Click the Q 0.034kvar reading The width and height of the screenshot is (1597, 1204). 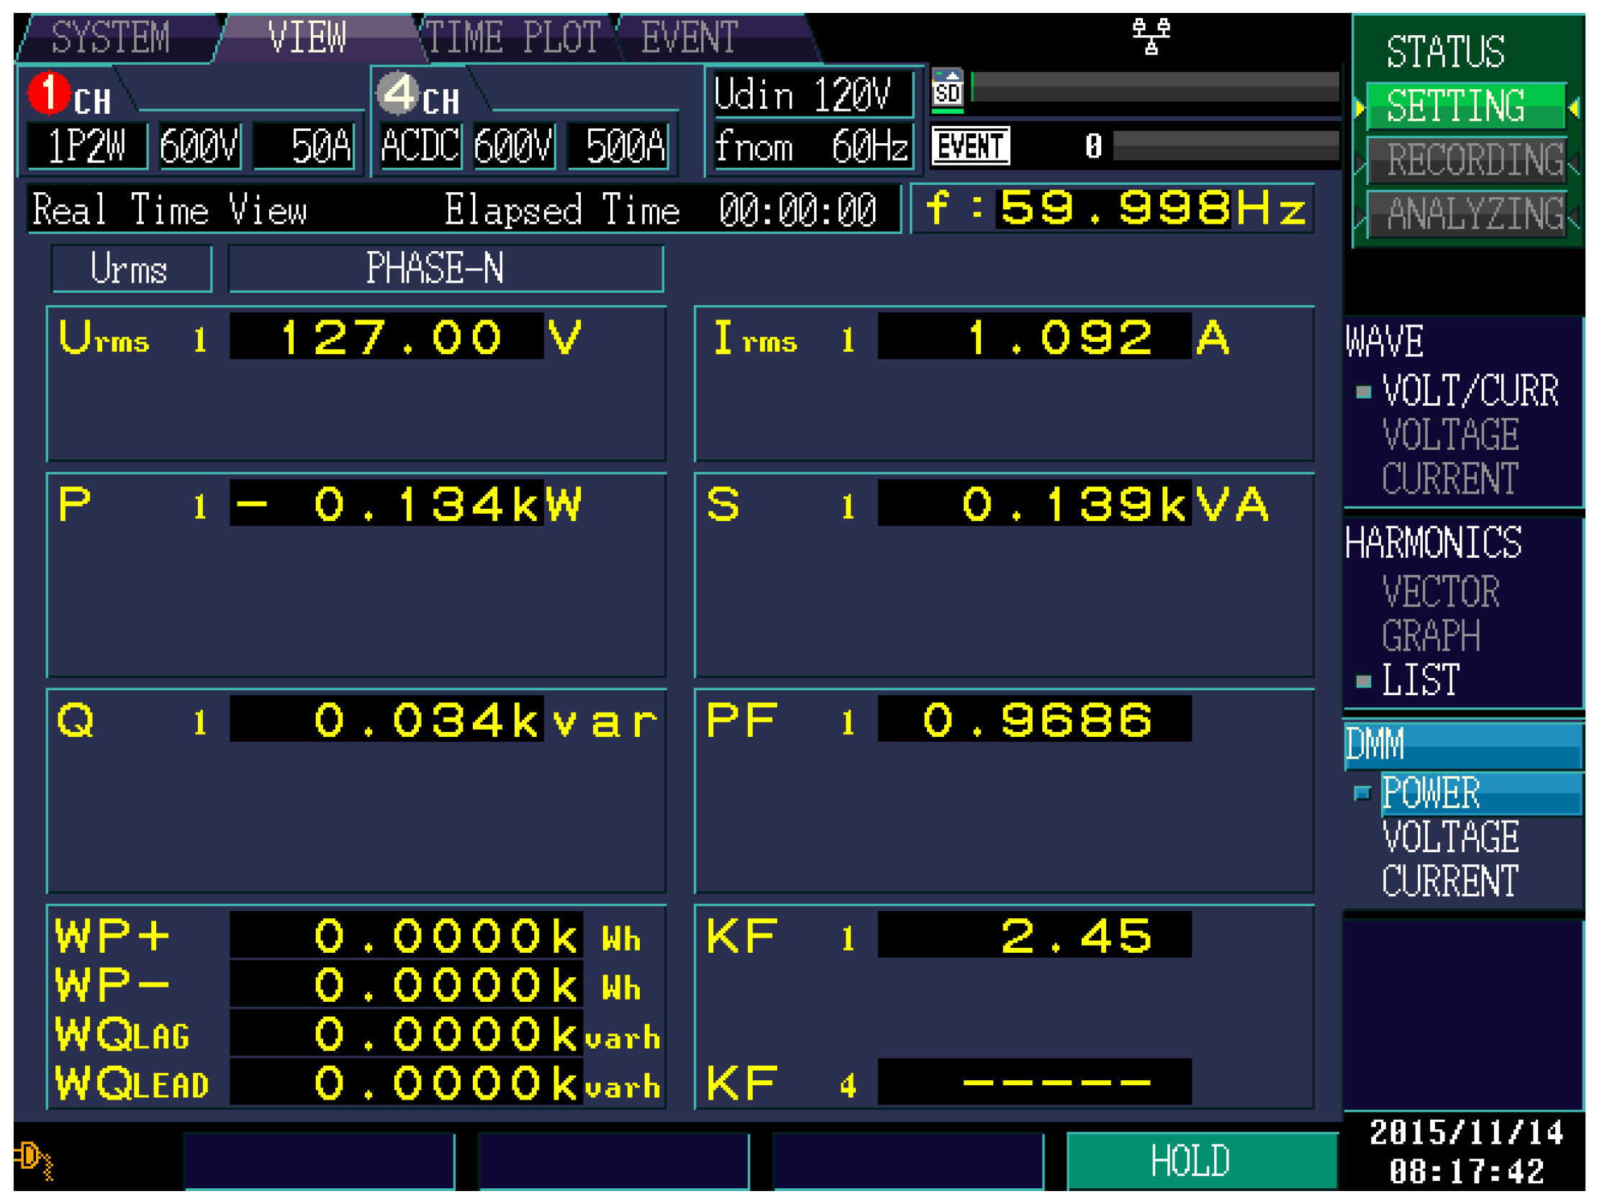click(387, 719)
